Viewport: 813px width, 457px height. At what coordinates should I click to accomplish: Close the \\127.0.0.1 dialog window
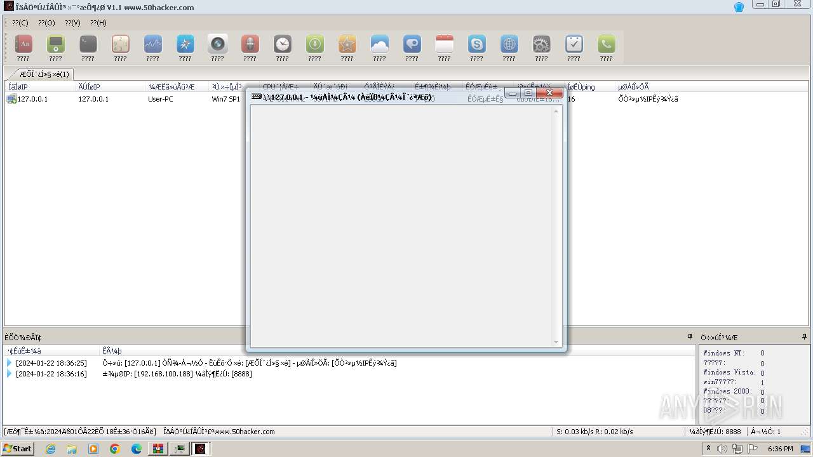click(x=550, y=93)
